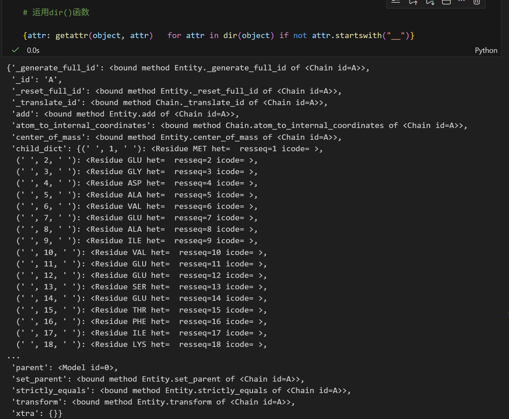Click the Residue GLU resseq=12 line

pos(142,276)
